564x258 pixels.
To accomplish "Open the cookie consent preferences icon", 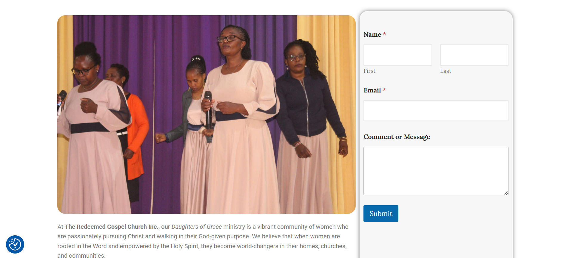I will [x=15, y=244].
